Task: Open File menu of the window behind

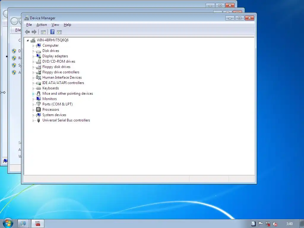Action: click(18, 30)
